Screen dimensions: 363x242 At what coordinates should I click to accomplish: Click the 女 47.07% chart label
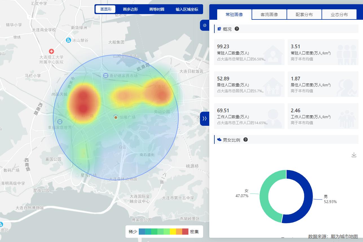tap(242, 193)
